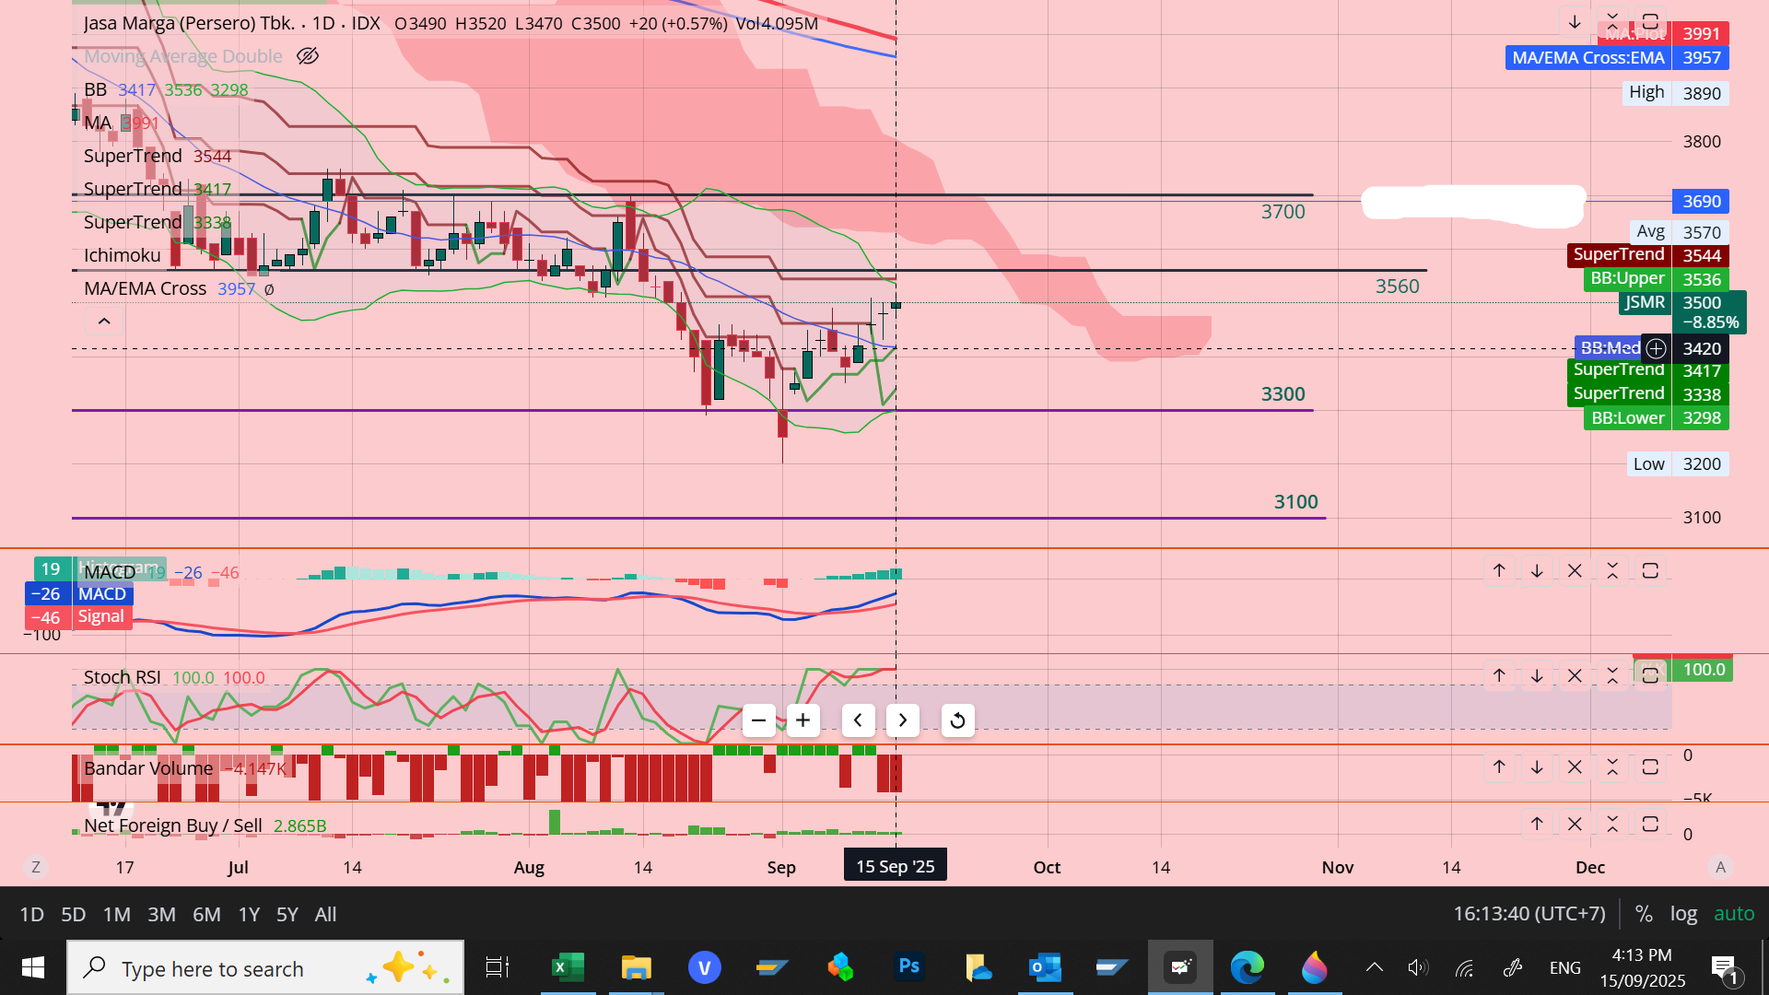Open Outlook from the taskbar
The height and width of the screenshot is (995, 1769).
tap(1045, 967)
